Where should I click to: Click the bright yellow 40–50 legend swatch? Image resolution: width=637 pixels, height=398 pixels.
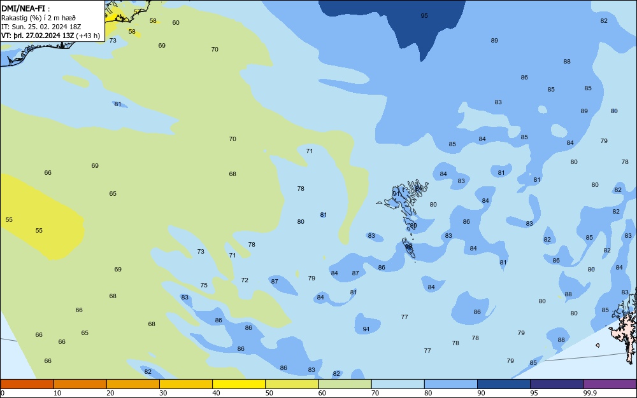tap(239, 384)
